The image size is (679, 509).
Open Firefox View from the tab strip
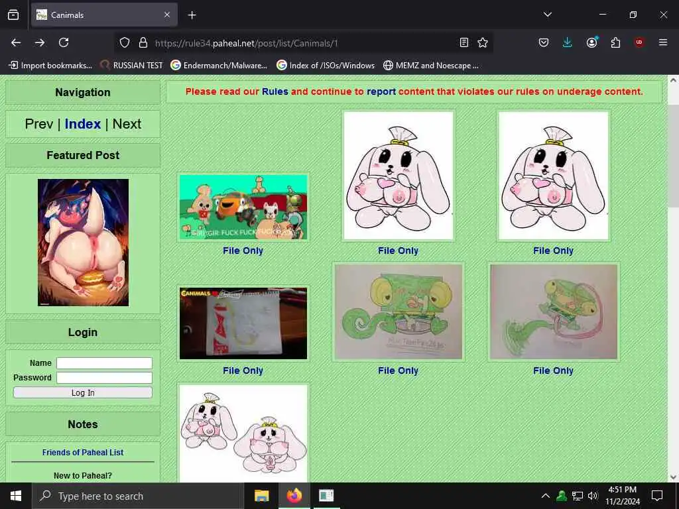[13, 15]
